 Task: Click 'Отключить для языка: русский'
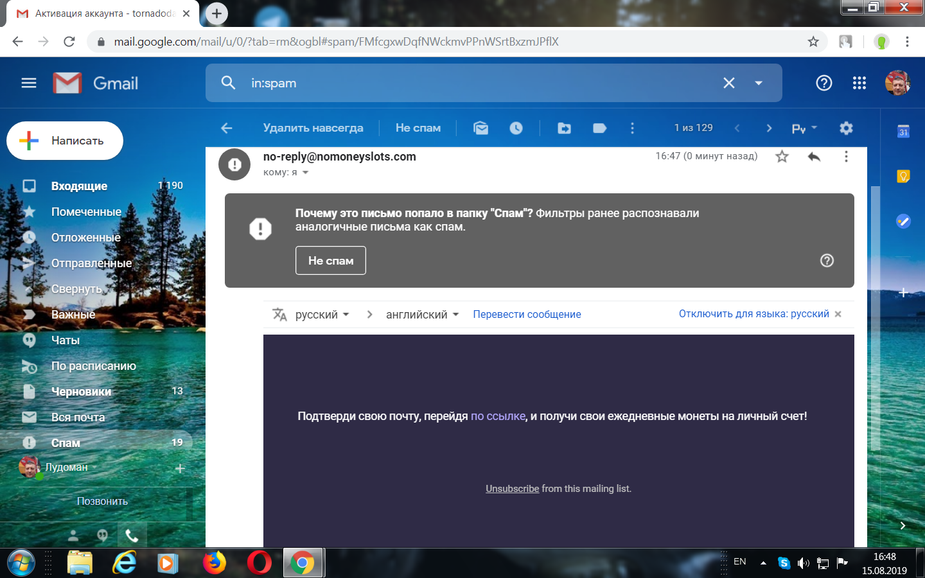point(754,314)
